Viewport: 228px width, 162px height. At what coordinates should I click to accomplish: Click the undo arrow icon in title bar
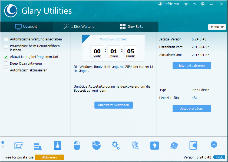[x=194, y=4]
